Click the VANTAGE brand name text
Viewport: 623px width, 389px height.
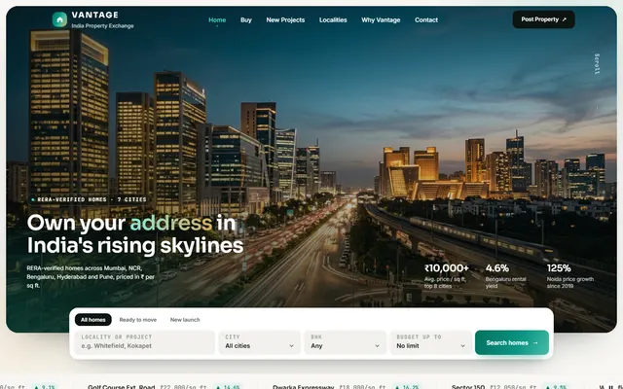tap(95, 15)
